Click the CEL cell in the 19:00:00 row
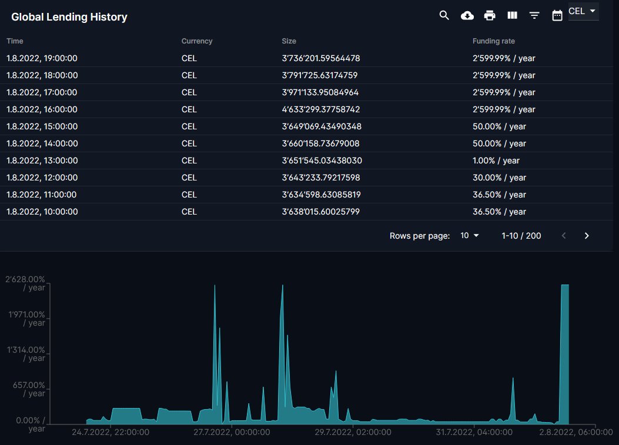Viewport: 619px width, 445px height. pyautogui.click(x=189, y=58)
